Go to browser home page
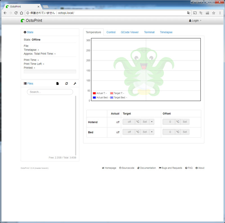The width and height of the screenshot is (225, 223). [x=21, y=13]
